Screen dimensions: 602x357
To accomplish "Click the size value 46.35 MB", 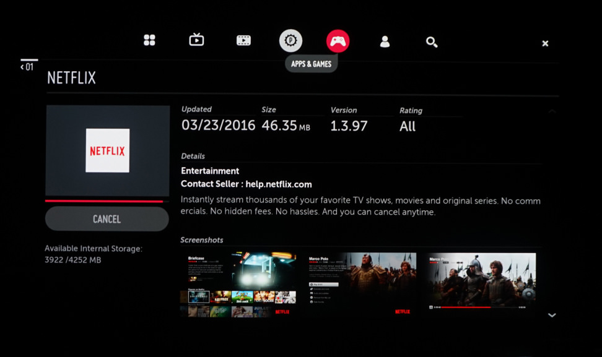I will coord(286,126).
